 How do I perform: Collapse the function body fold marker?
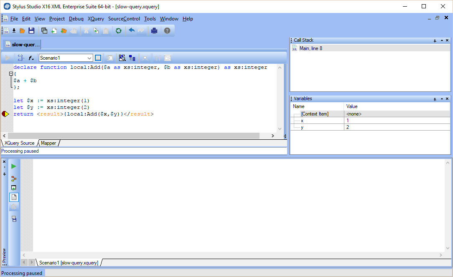pyautogui.click(x=11, y=74)
